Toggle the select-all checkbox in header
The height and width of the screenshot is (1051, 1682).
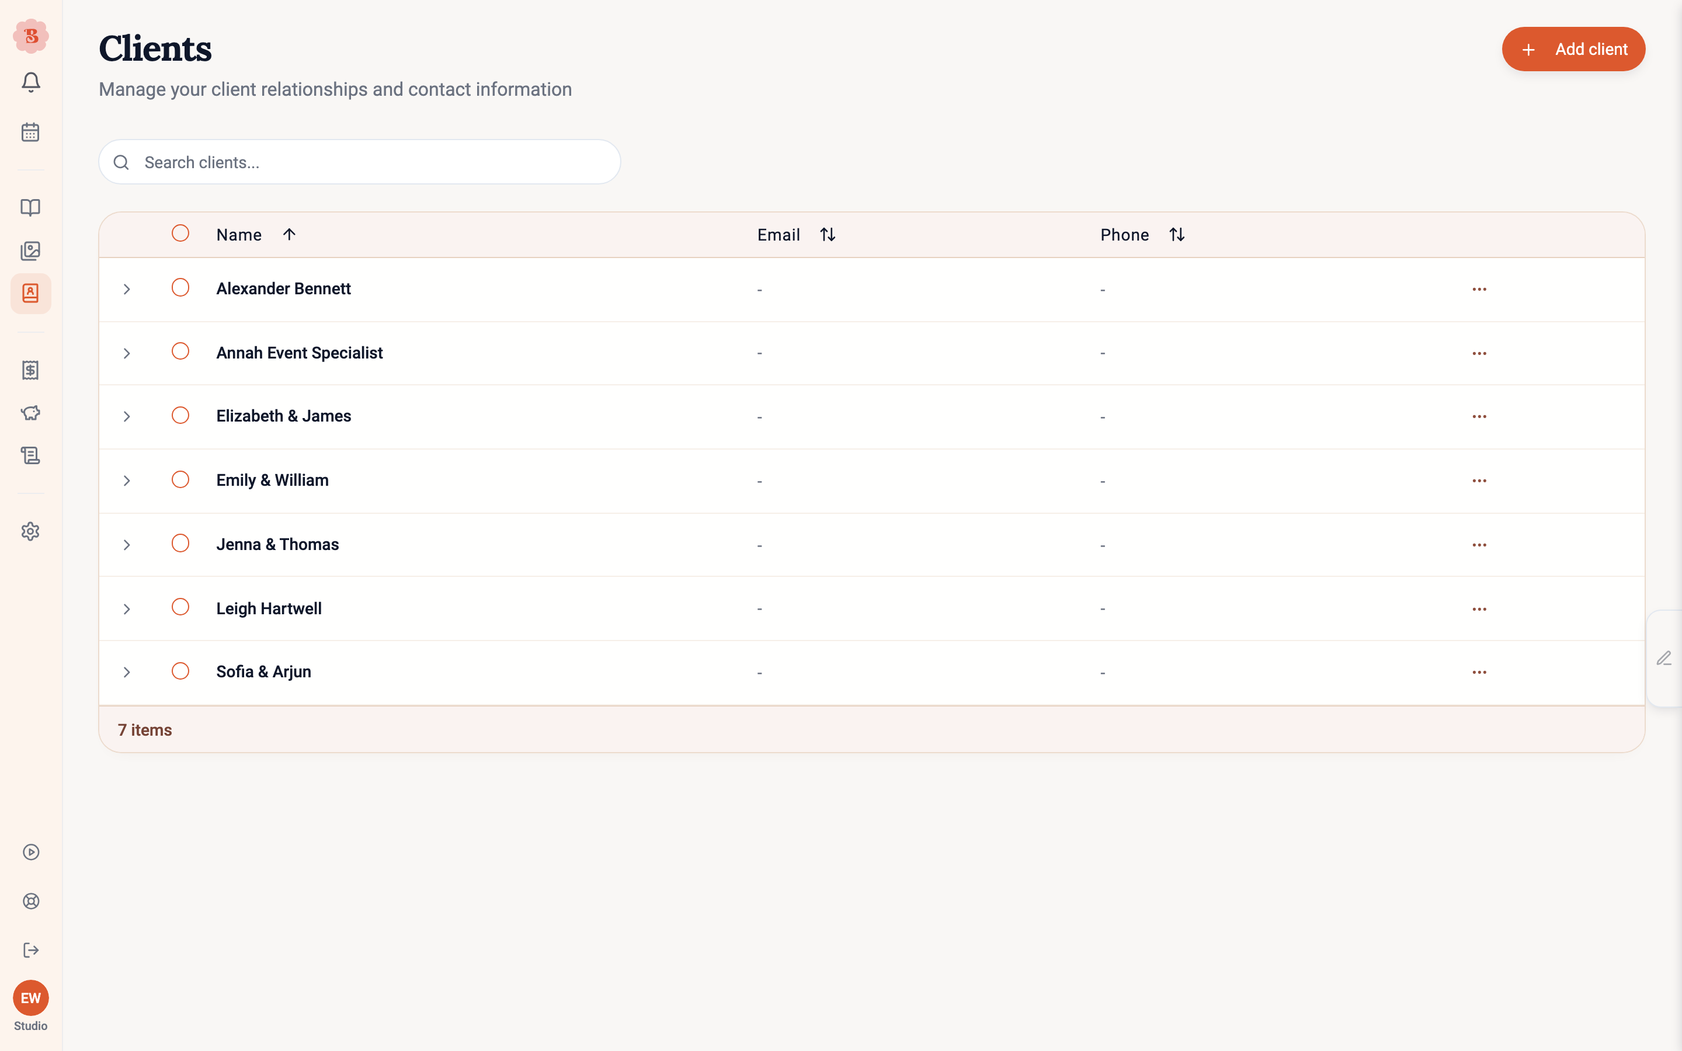click(180, 233)
